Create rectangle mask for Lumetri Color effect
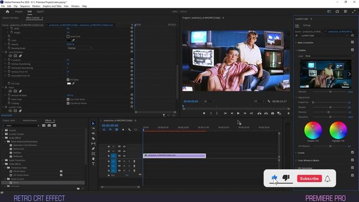This screenshot has height=202, width=359. [15, 111]
